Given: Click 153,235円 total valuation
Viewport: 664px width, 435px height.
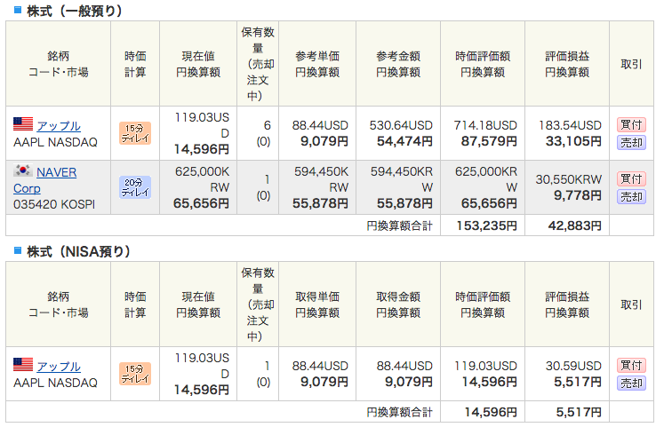Looking at the screenshot, I should [x=486, y=225].
